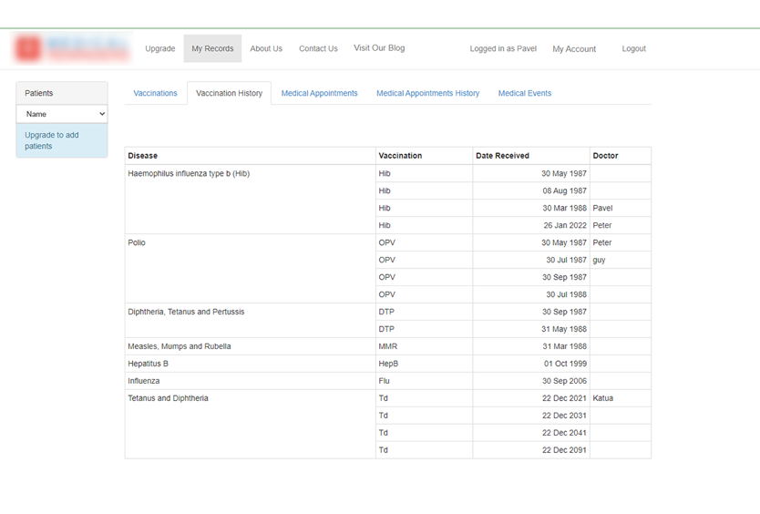Image resolution: width=760 pixels, height=514 pixels.
Task: Open the Medical Events tab
Action: [524, 93]
